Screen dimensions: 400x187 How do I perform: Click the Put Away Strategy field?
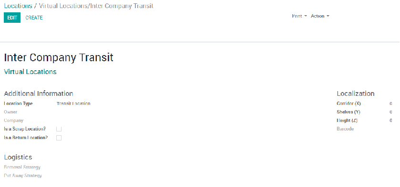(x=23, y=176)
